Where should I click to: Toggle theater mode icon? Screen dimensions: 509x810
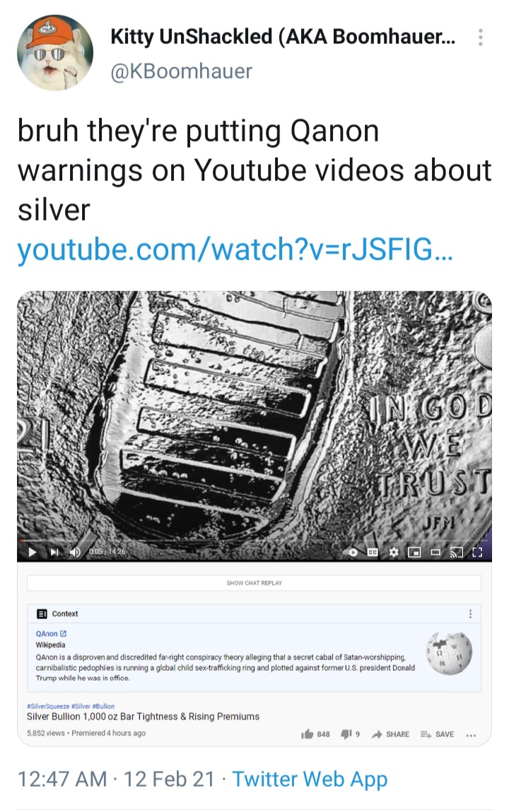tap(435, 552)
